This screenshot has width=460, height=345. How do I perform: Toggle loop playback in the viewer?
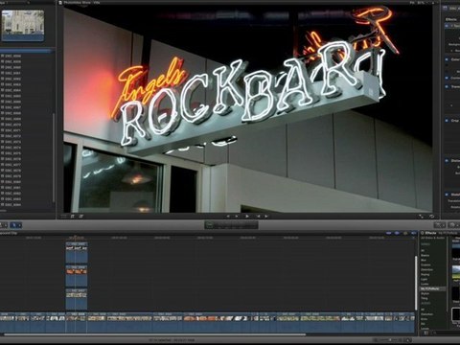(432, 217)
